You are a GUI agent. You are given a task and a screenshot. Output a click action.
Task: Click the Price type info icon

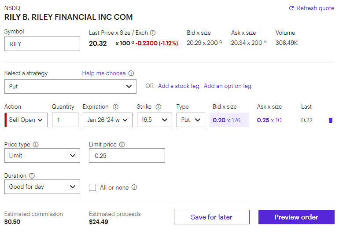point(36,145)
